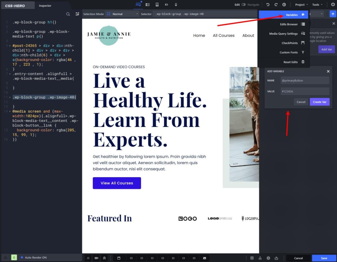Choose Edits Browser from Tools menu

click(283, 24)
